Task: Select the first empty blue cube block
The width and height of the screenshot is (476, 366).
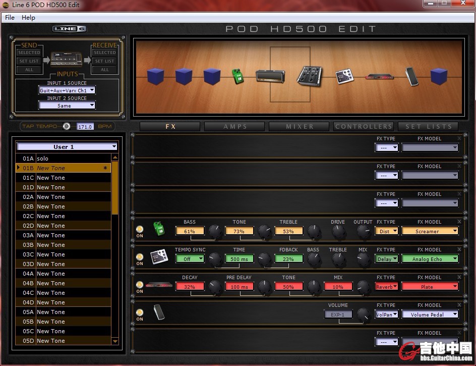Action: point(155,76)
